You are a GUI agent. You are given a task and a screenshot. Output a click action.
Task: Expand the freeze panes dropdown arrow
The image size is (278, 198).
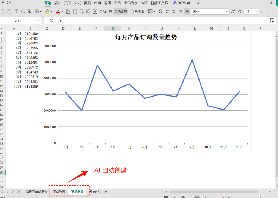(154, 11)
